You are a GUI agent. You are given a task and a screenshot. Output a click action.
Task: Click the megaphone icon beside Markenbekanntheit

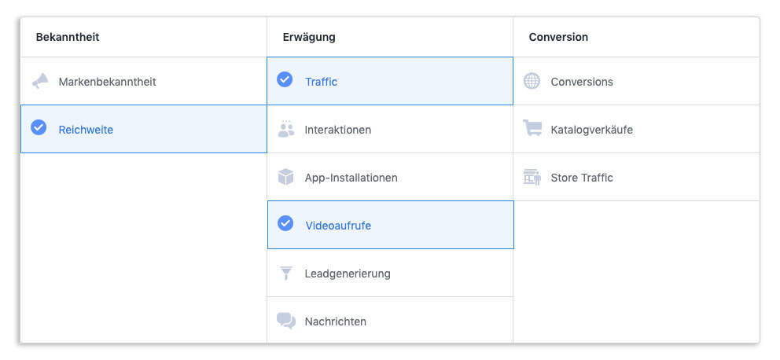click(x=39, y=82)
